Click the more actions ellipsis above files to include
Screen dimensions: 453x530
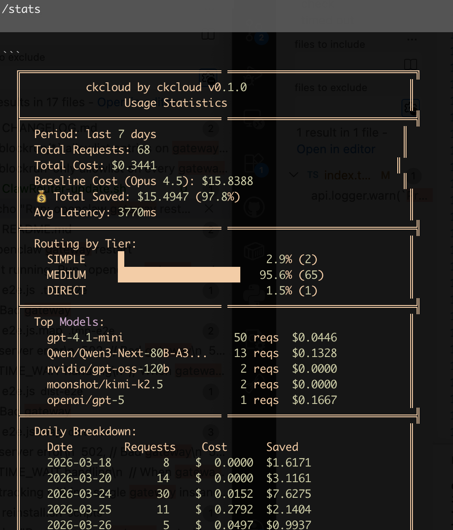(410, 39)
